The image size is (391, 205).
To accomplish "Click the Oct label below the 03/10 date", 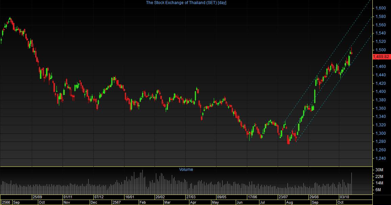I will pyautogui.click(x=340, y=202).
